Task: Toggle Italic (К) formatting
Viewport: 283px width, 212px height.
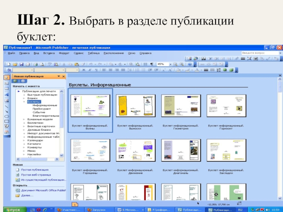Action: click(89, 70)
